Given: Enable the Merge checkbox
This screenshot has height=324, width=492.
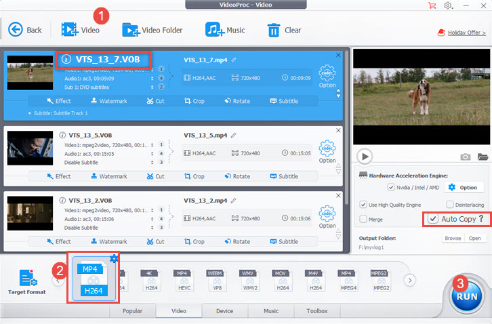Looking at the screenshot, I should [x=363, y=219].
